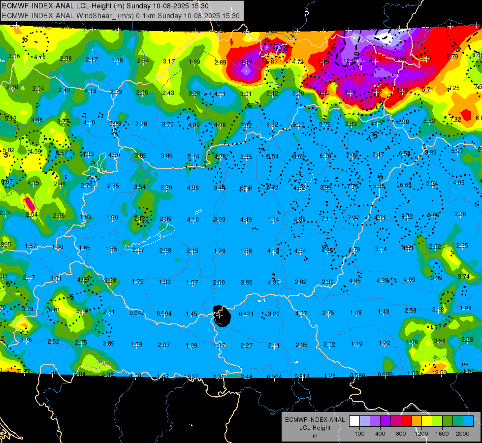482x443 pixels.
Task: Click the 800 legend scale label
Action: pyautogui.click(x=401, y=434)
